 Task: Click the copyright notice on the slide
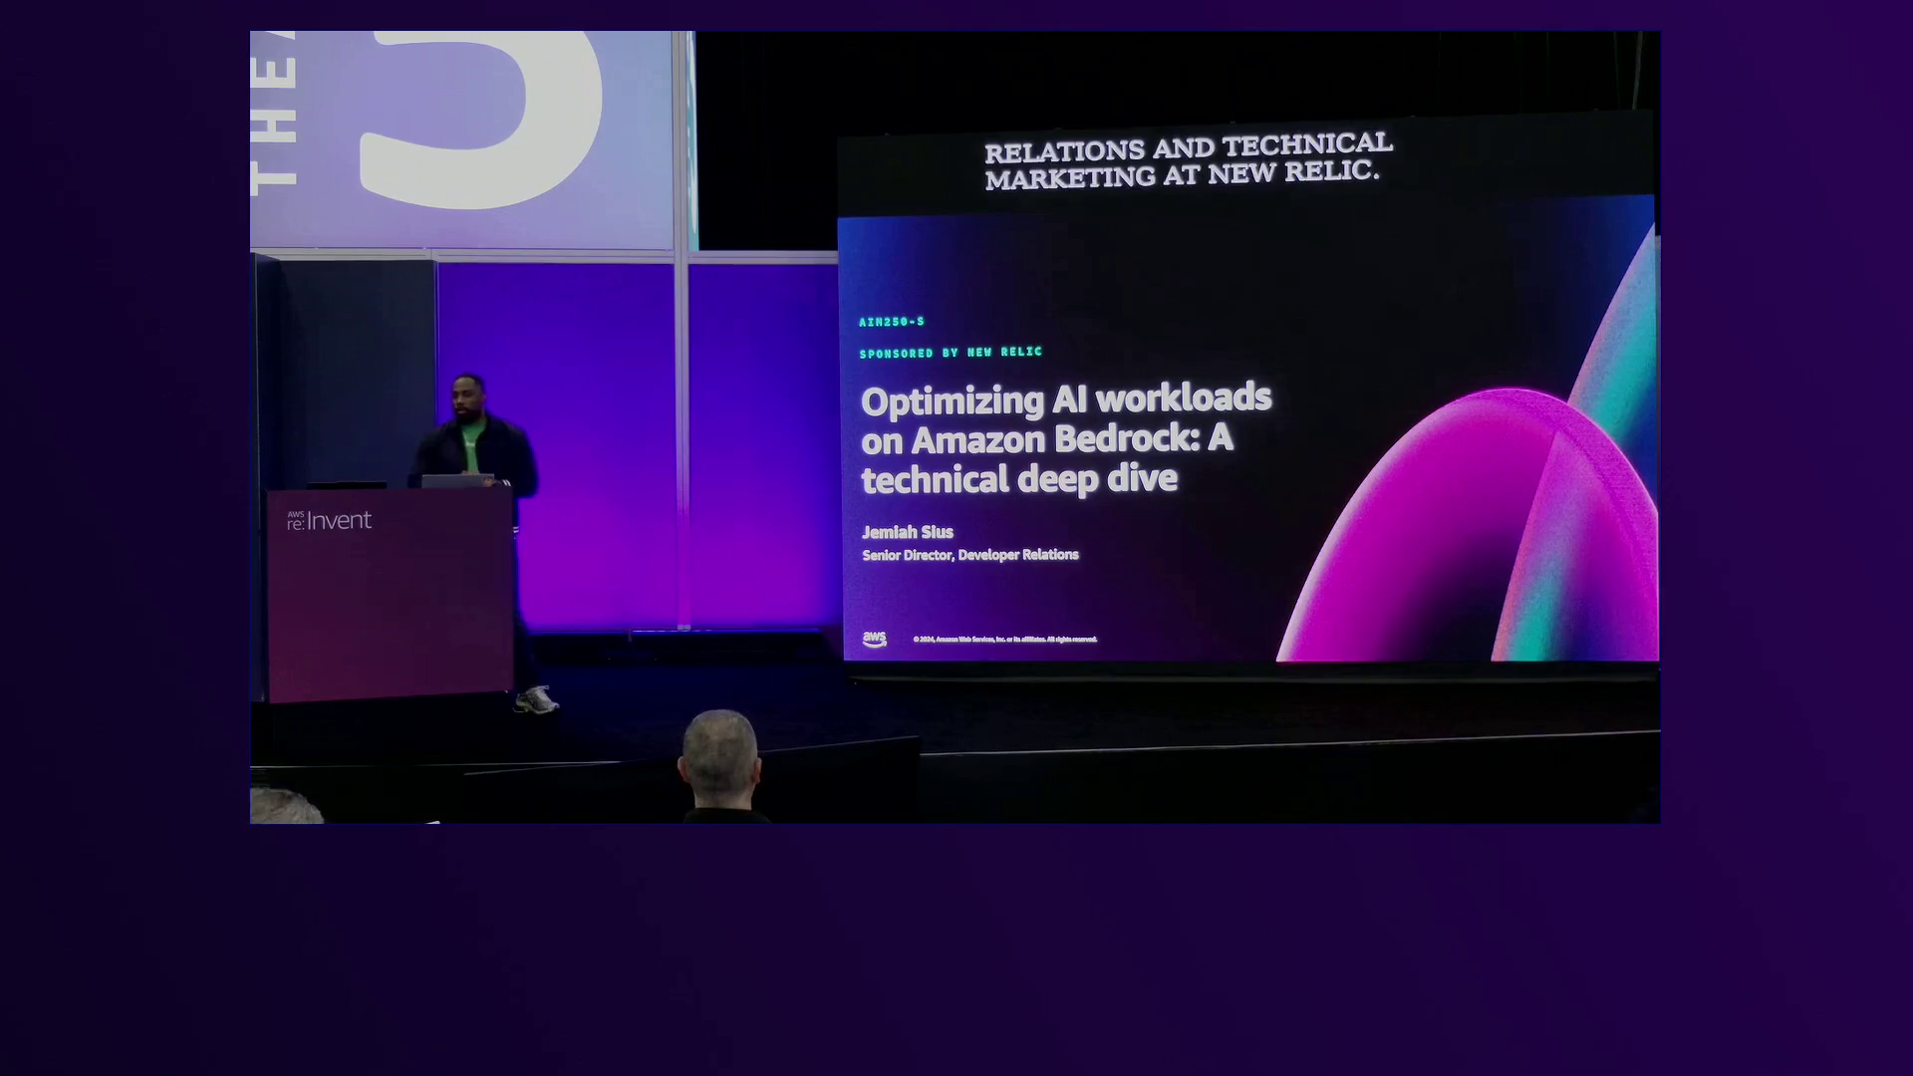(x=1004, y=640)
